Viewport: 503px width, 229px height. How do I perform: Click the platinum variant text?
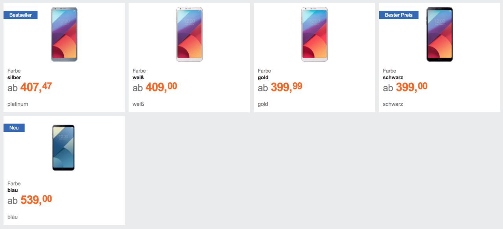click(x=18, y=104)
